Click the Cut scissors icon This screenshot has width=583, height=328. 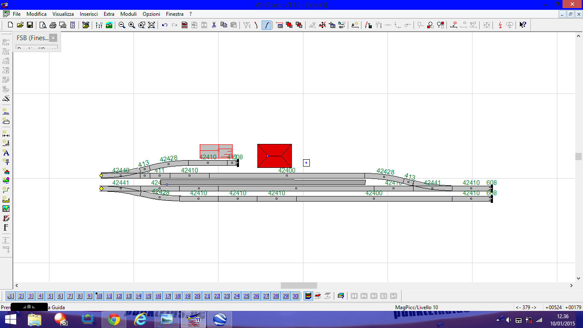pyautogui.click(x=214, y=25)
